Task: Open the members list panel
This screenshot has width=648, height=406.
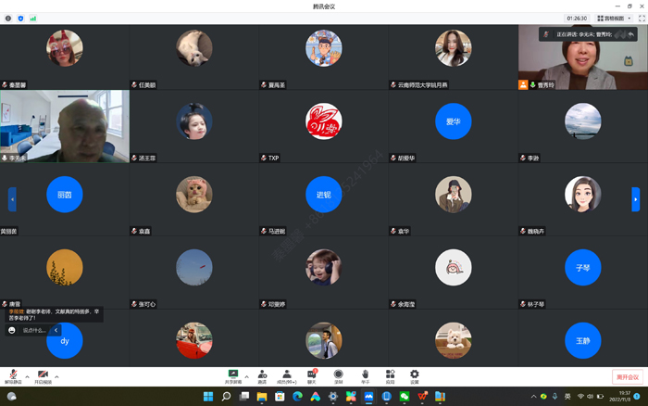Action: 287,374
